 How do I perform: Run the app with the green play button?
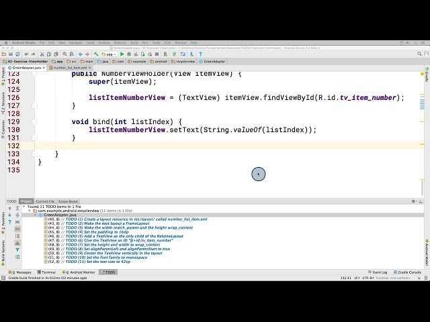pyautogui.click(x=122, y=54)
